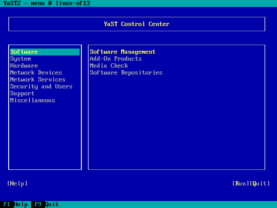The height and width of the screenshot is (208, 277).
Task: Select the System category
Action: 20,59
